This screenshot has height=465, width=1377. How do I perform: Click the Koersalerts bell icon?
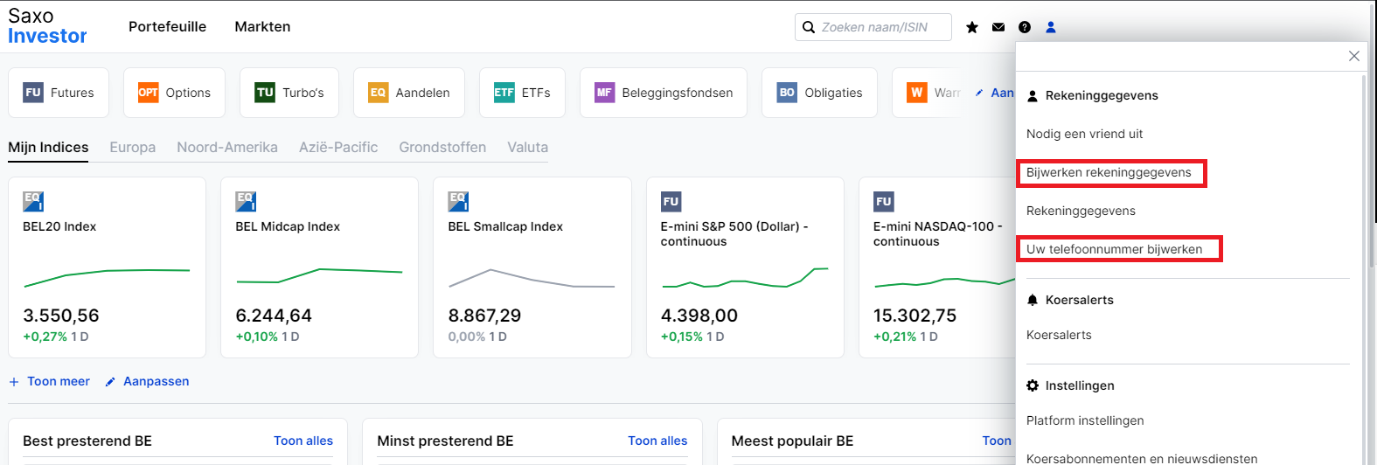pos(1033,300)
